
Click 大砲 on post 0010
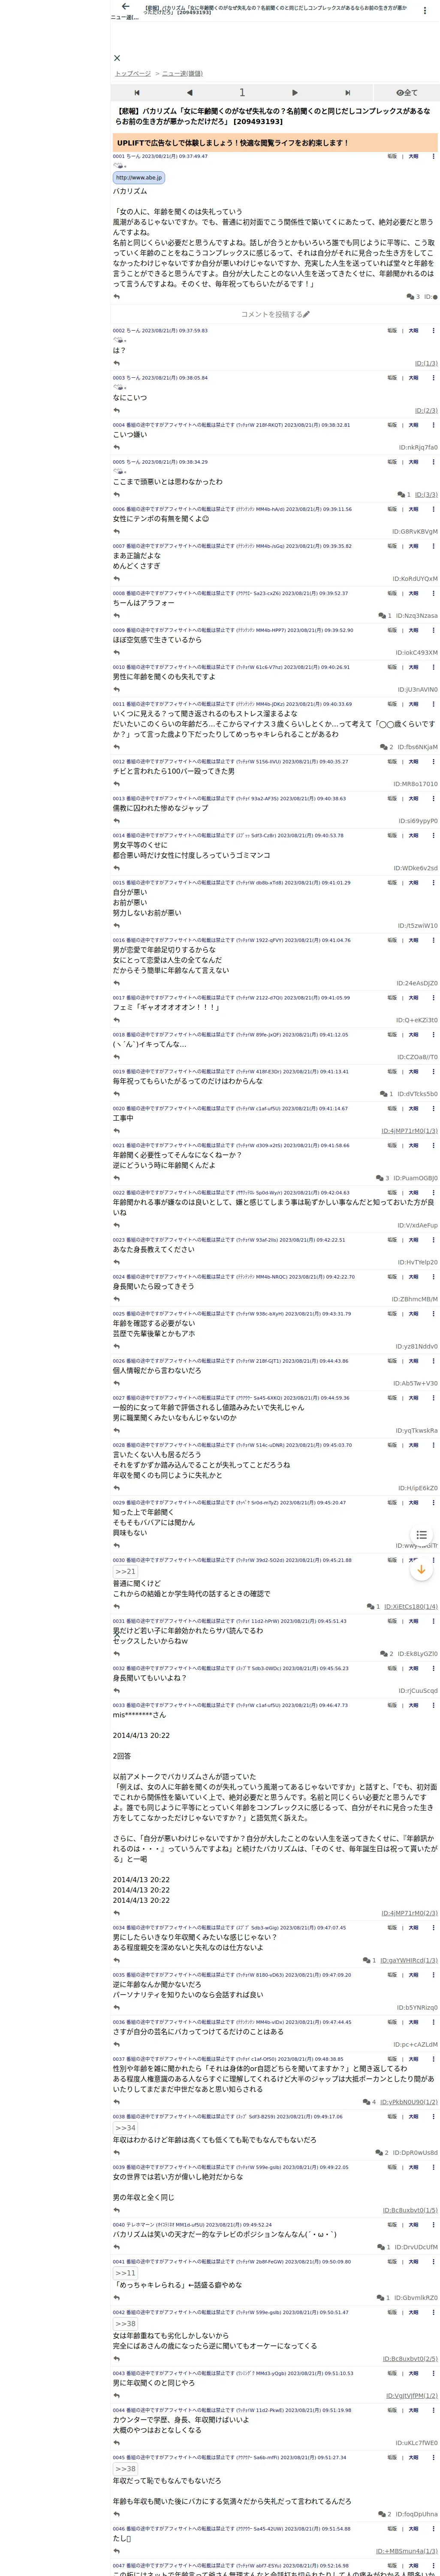tap(414, 667)
